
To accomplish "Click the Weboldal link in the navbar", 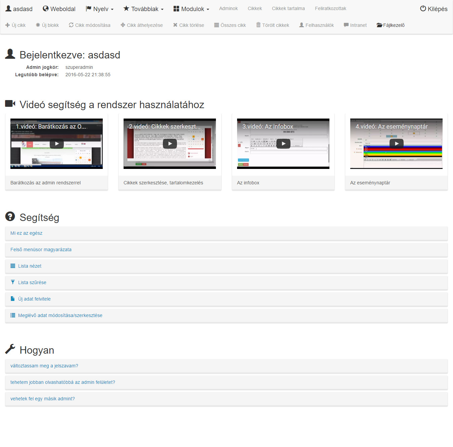I will [x=59, y=9].
